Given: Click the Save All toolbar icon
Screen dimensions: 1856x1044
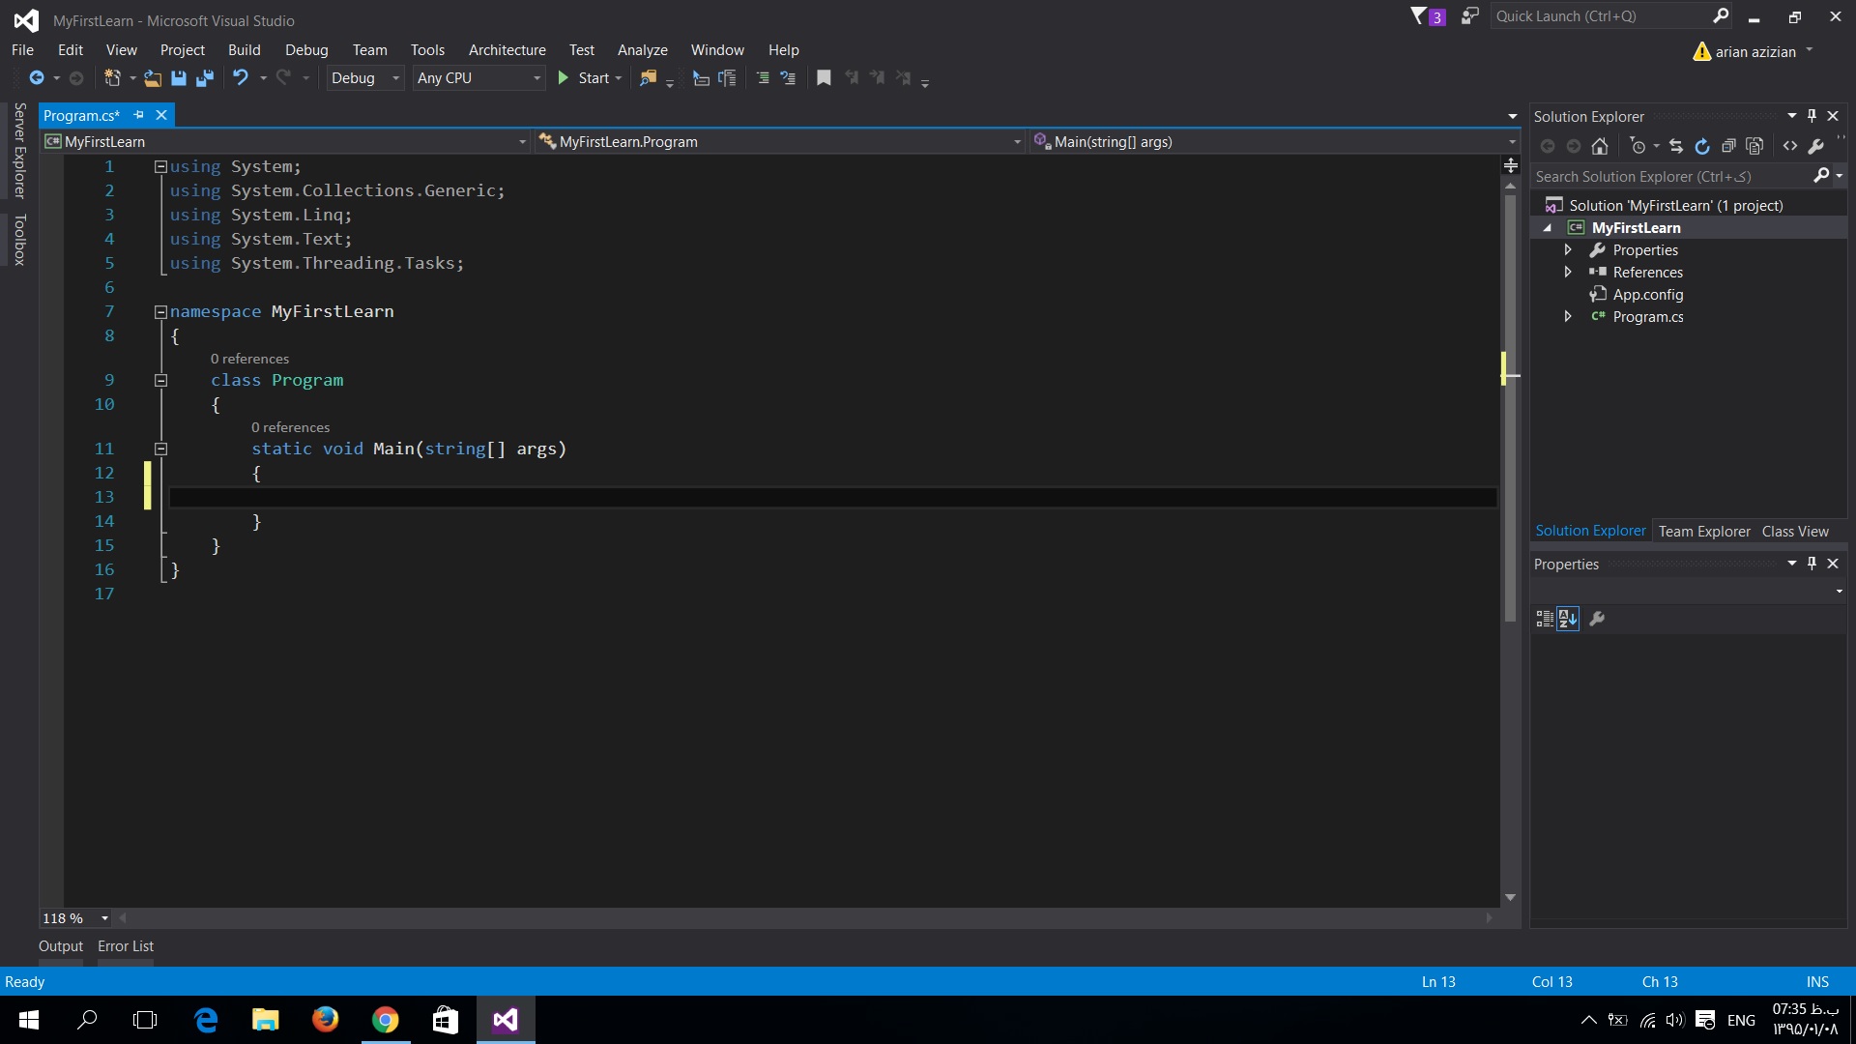Looking at the screenshot, I should click(204, 78).
